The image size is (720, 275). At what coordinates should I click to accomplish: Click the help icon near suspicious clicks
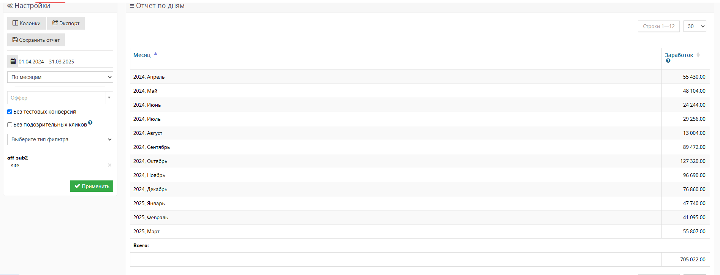click(90, 123)
